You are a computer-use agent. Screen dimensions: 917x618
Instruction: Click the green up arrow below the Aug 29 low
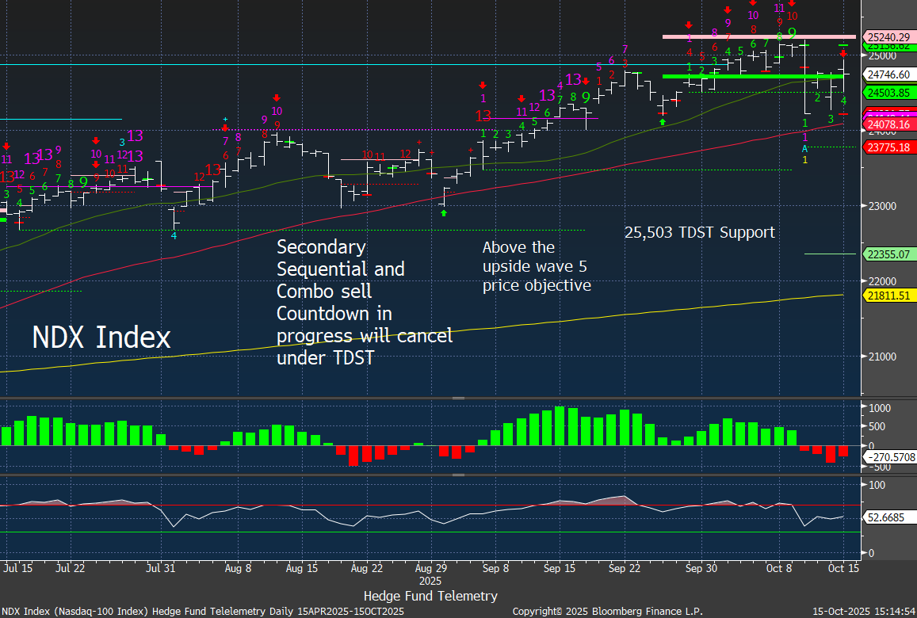tap(443, 213)
